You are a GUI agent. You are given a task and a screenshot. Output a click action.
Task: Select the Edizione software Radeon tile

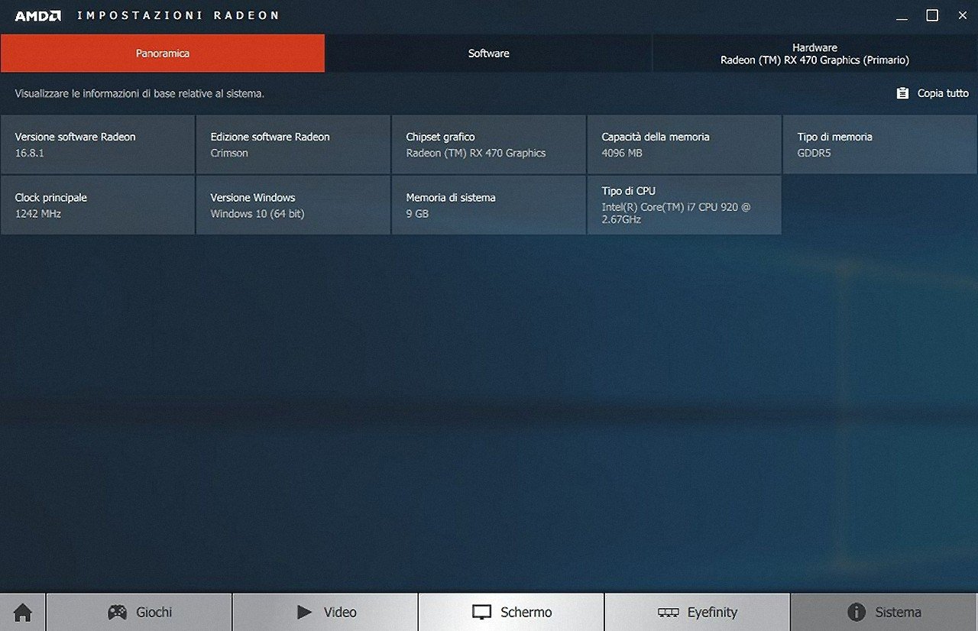[x=293, y=144]
